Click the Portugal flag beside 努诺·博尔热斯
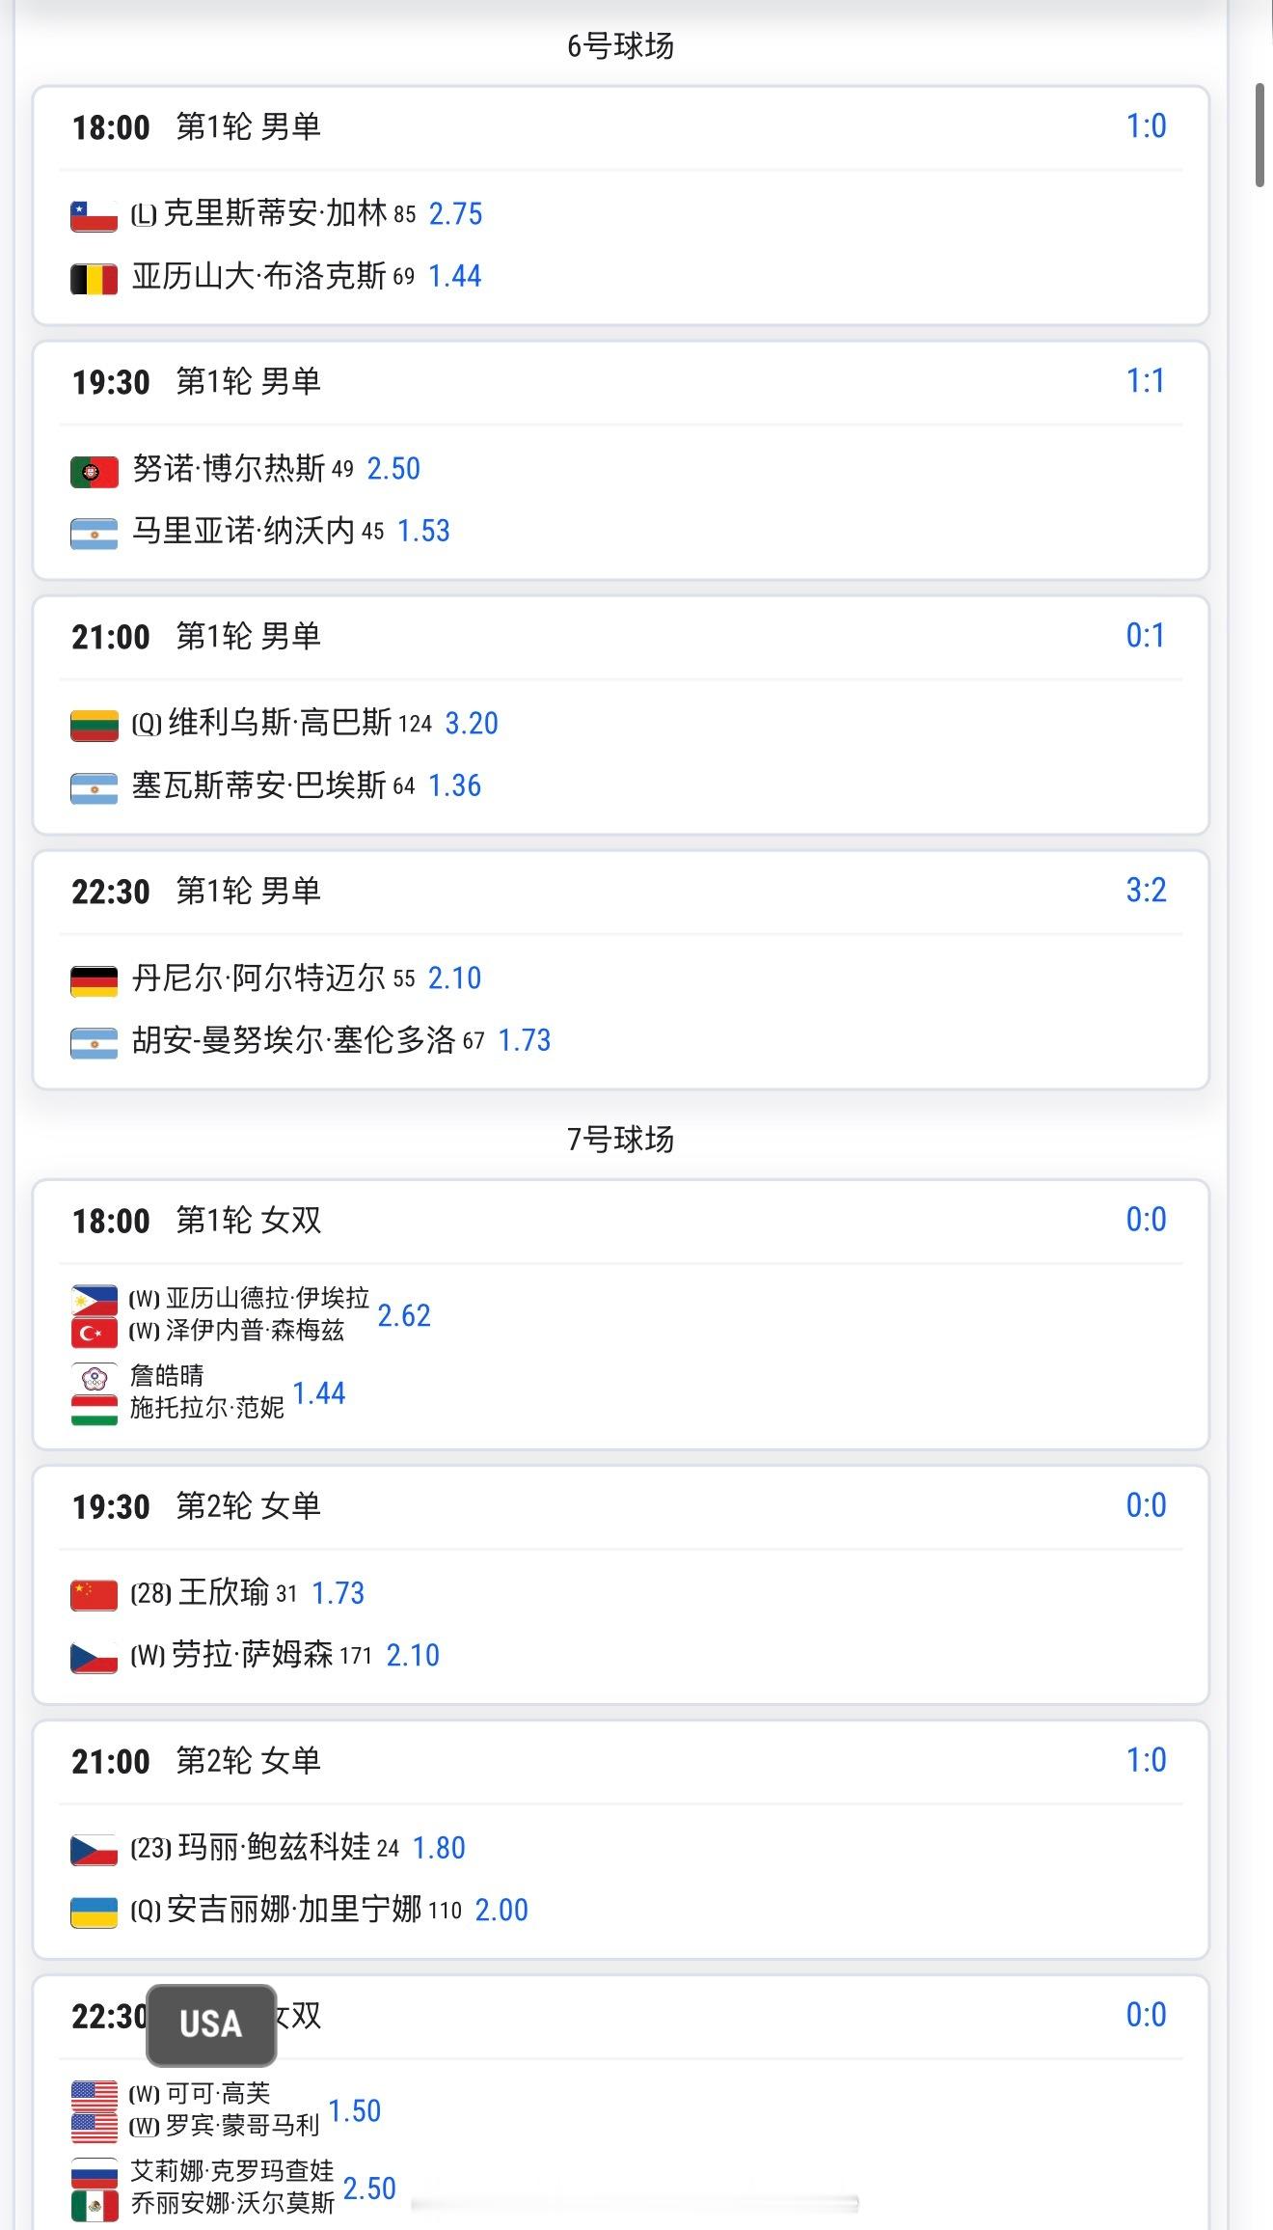Image resolution: width=1273 pixels, height=2230 pixels. [x=94, y=471]
